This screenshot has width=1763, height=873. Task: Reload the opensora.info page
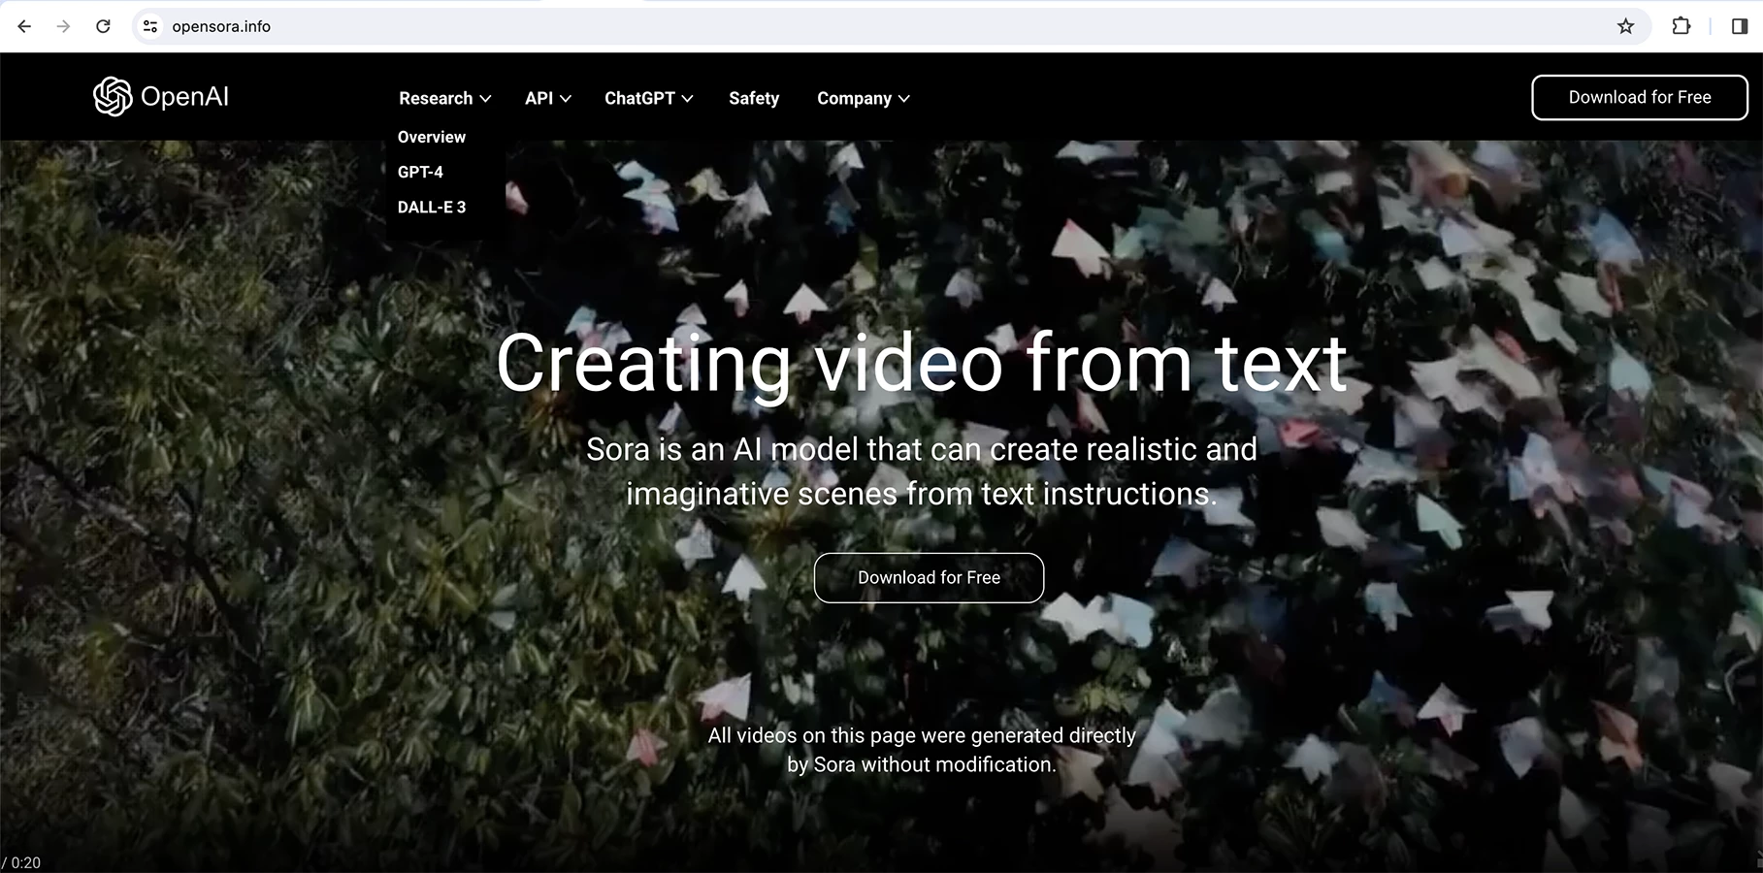[x=103, y=26]
